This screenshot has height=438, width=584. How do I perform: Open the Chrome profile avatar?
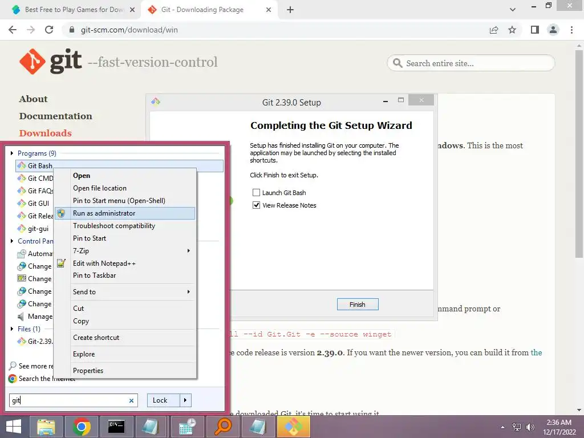553,30
